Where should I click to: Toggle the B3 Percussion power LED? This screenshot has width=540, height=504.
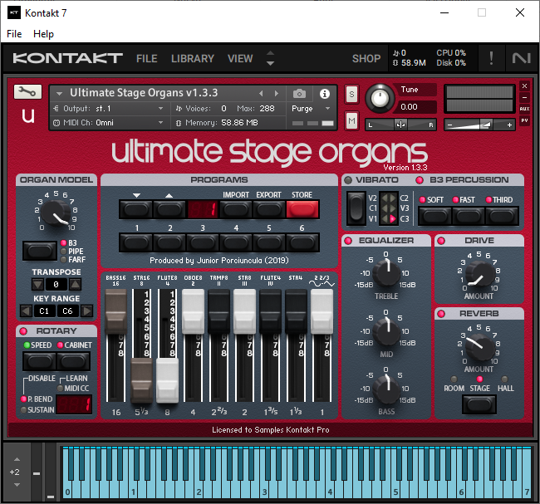click(x=420, y=180)
